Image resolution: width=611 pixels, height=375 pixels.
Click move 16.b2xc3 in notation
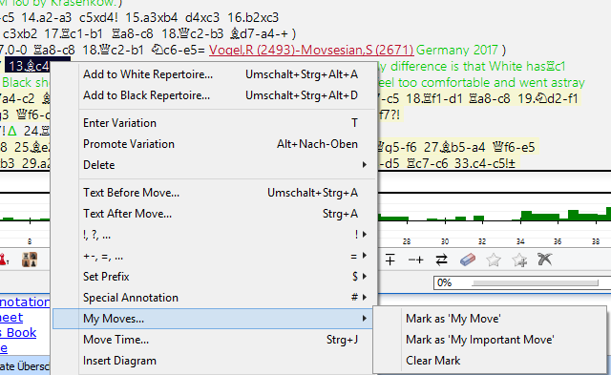(x=253, y=17)
